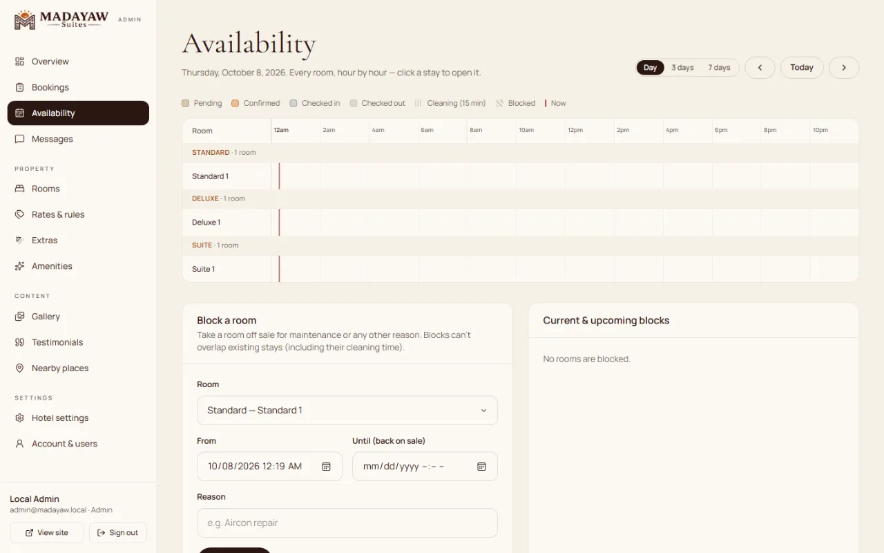Image resolution: width=884 pixels, height=553 pixels.
Task: Click Blocked legend label
Action: (521, 103)
